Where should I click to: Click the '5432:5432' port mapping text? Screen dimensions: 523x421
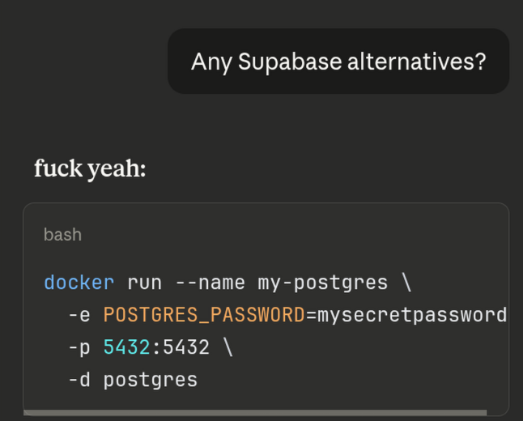coord(156,347)
